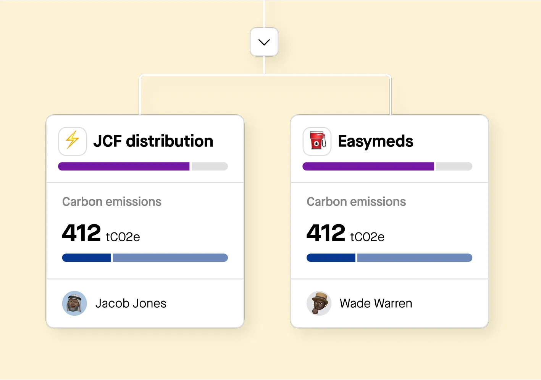The image size is (541, 380).
Task: Click the hat-wearing avatar on Easymeds card
Action: pos(318,303)
